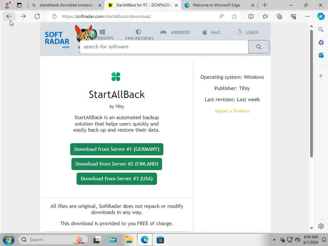Open Edge sidebar search
Viewport: 328px width, 246px height.
coord(321,29)
